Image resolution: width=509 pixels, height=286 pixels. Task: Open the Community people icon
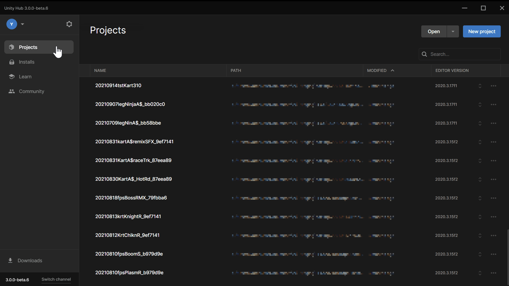point(12,91)
